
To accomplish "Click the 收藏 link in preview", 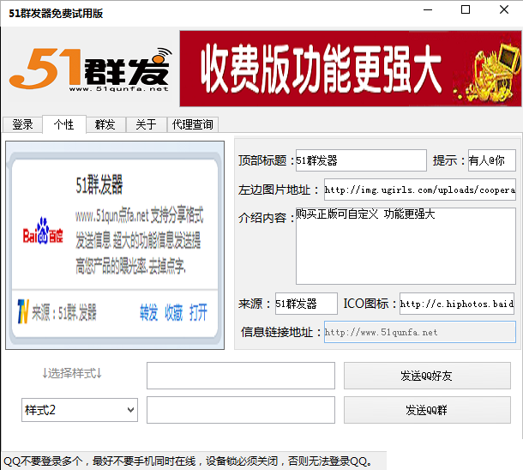I will coord(174,312).
